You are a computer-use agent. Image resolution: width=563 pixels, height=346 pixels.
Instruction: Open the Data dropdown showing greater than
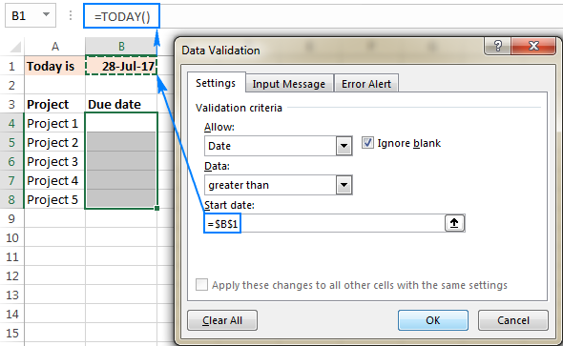click(344, 185)
